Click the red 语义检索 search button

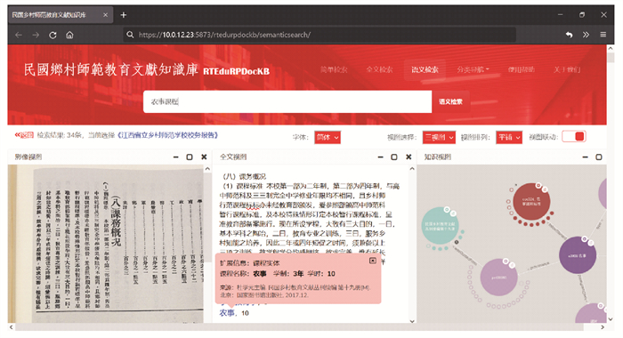click(x=450, y=101)
